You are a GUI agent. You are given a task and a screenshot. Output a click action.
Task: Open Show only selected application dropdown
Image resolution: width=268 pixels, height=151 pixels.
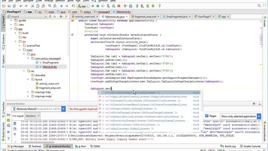(x=259, y=116)
